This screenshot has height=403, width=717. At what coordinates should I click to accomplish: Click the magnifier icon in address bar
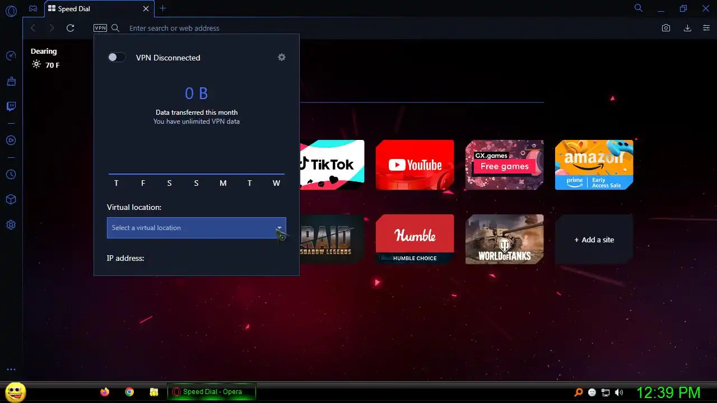pos(115,28)
